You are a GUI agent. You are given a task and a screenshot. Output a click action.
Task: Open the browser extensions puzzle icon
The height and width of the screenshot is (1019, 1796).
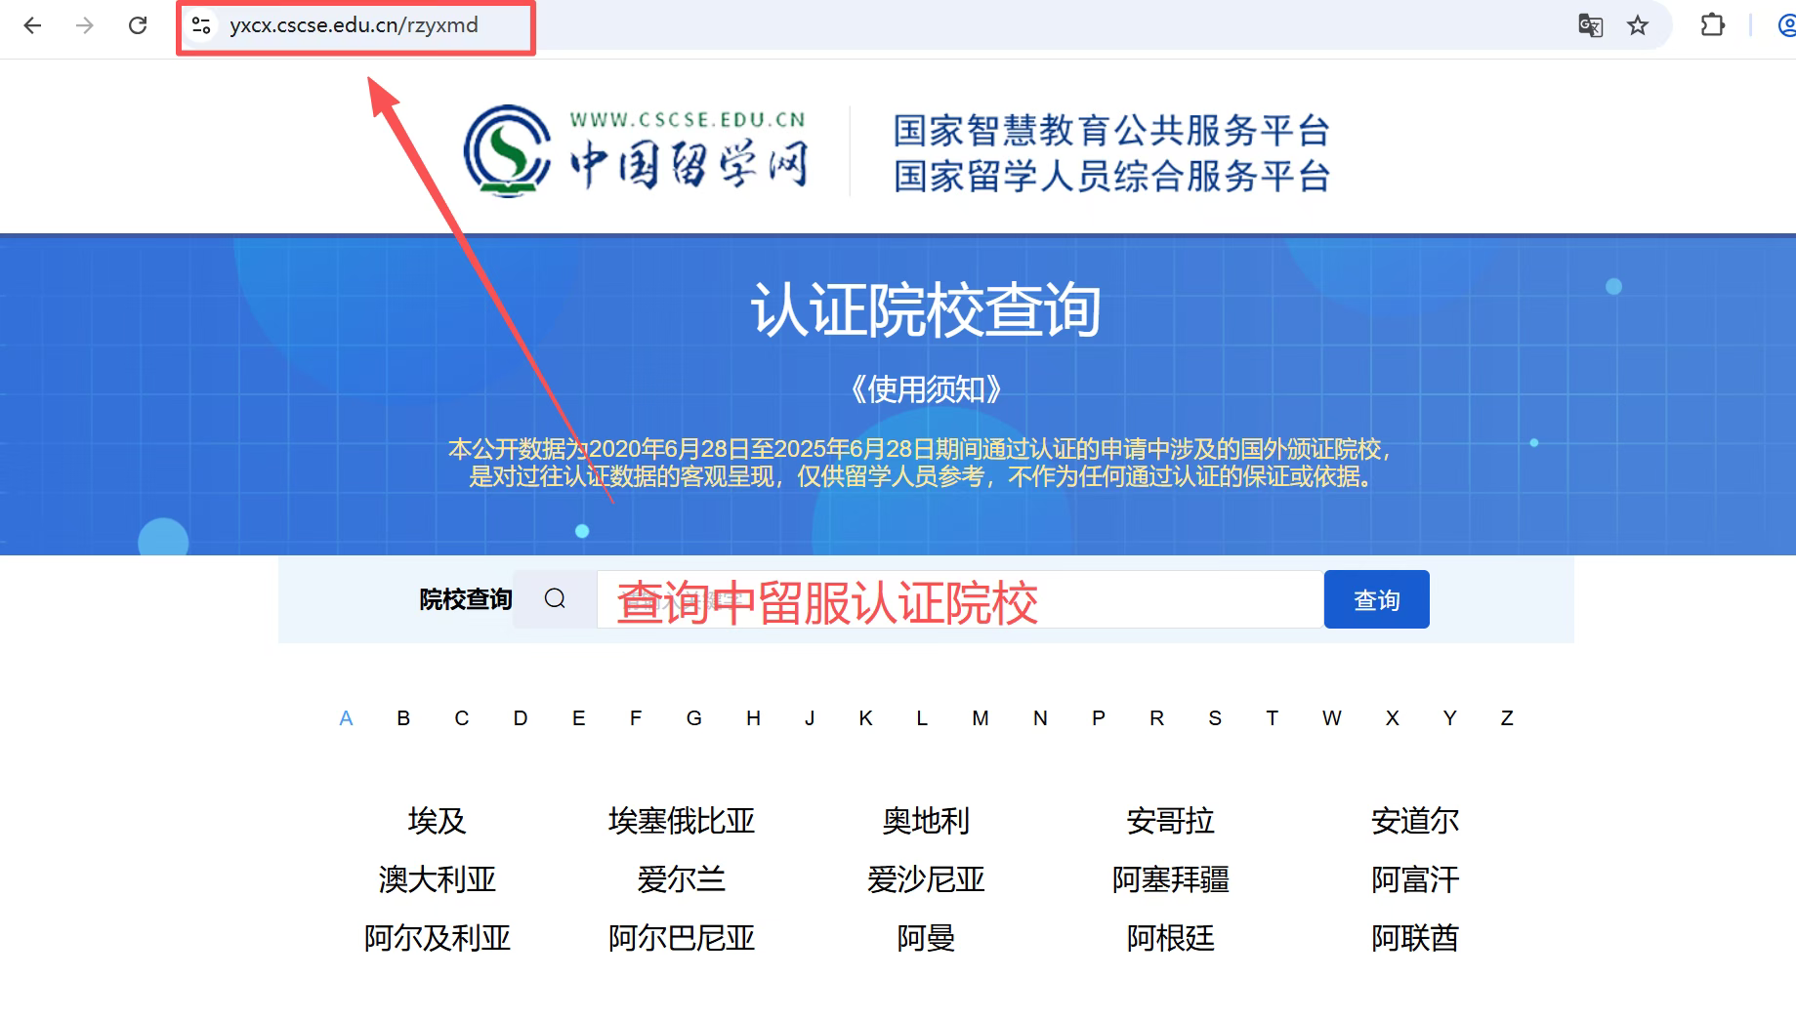pyautogui.click(x=1712, y=25)
